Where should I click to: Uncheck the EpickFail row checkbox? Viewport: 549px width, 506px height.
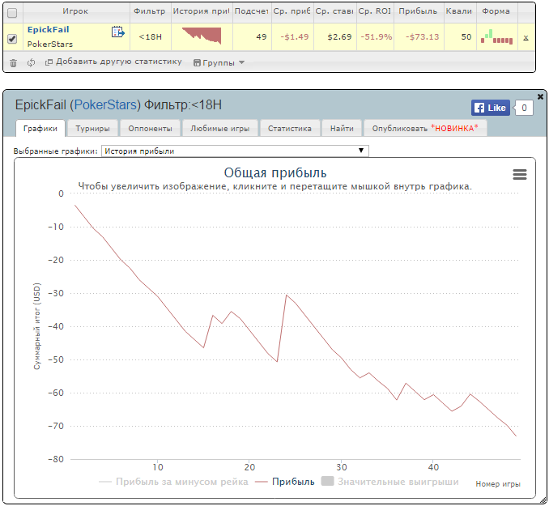[x=12, y=38]
